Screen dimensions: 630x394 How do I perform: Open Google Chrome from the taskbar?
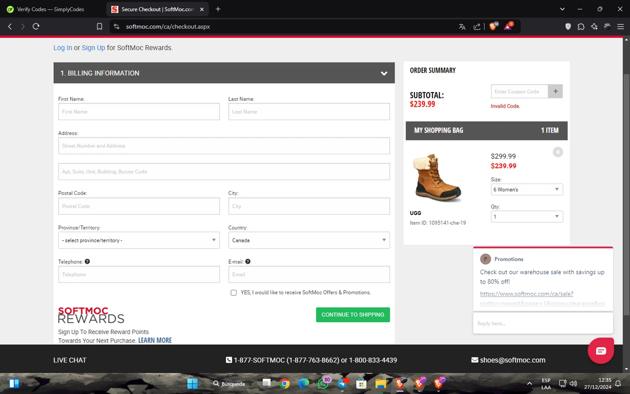point(285,383)
